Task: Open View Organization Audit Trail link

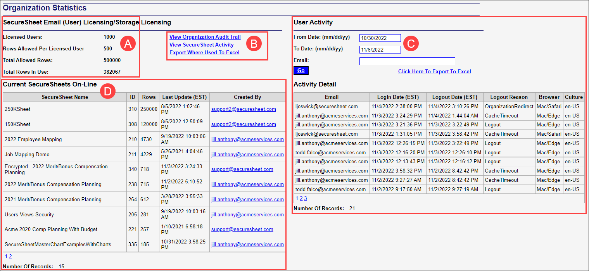Action: (205, 37)
